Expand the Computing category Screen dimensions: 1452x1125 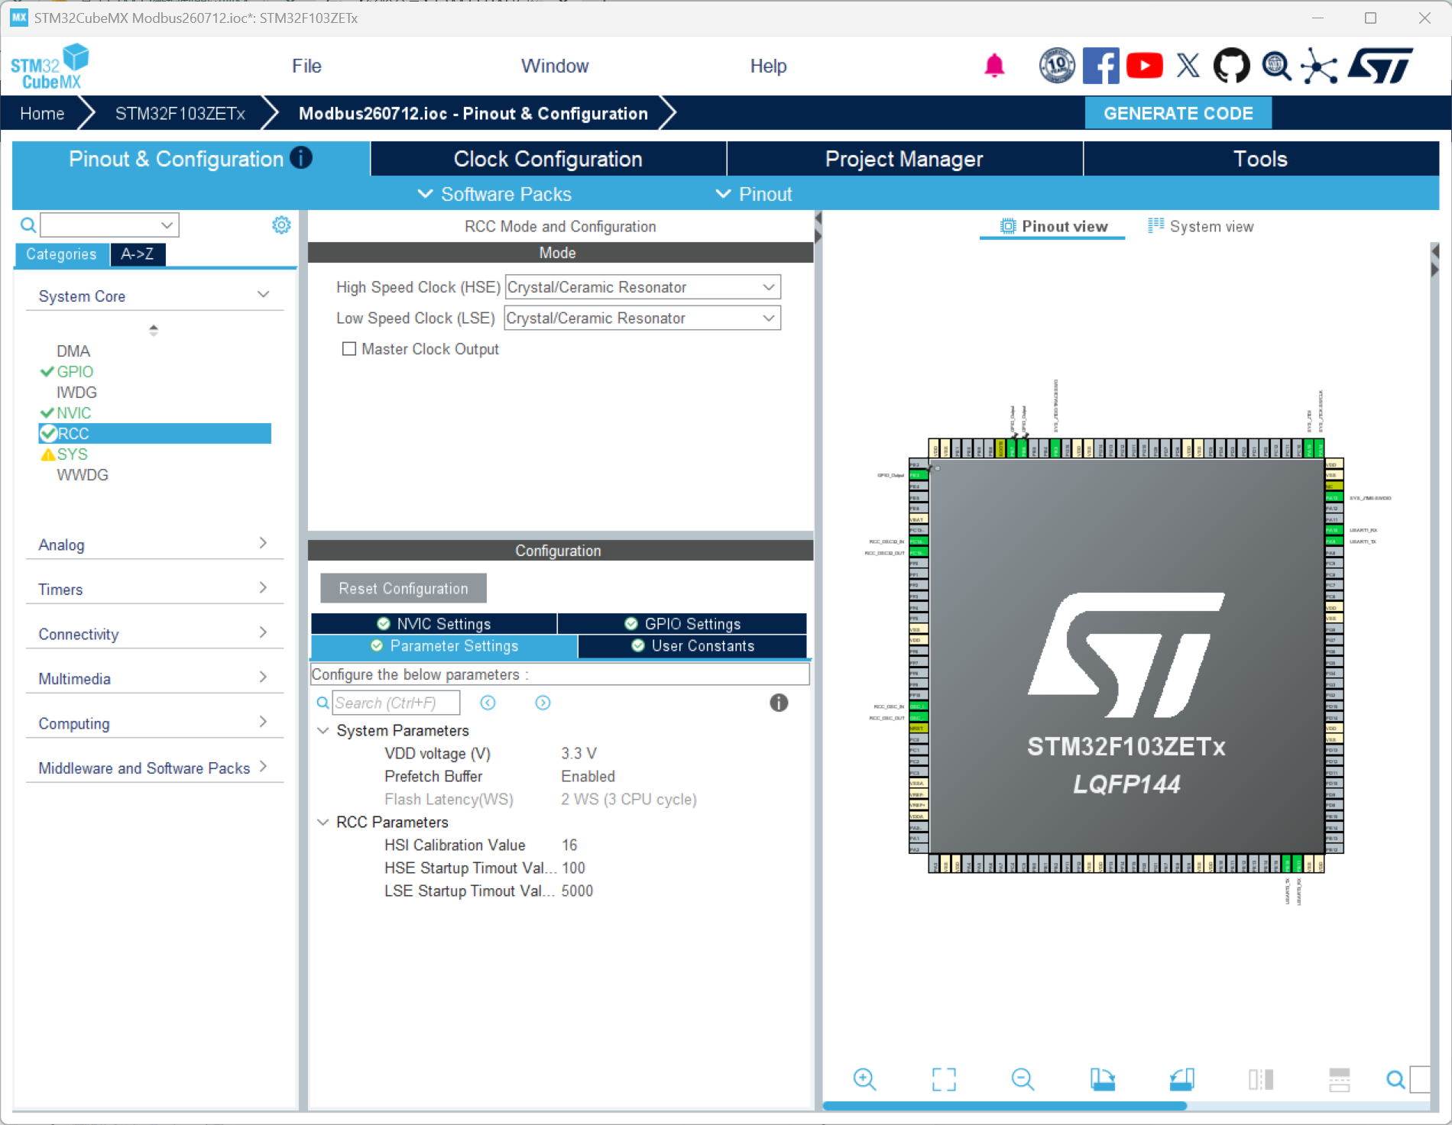(263, 722)
